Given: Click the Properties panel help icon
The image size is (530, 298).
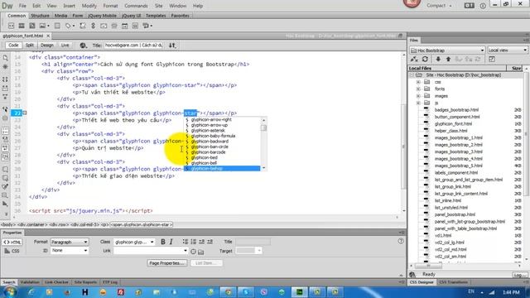Looking at the screenshot, I should tap(401, 241).
